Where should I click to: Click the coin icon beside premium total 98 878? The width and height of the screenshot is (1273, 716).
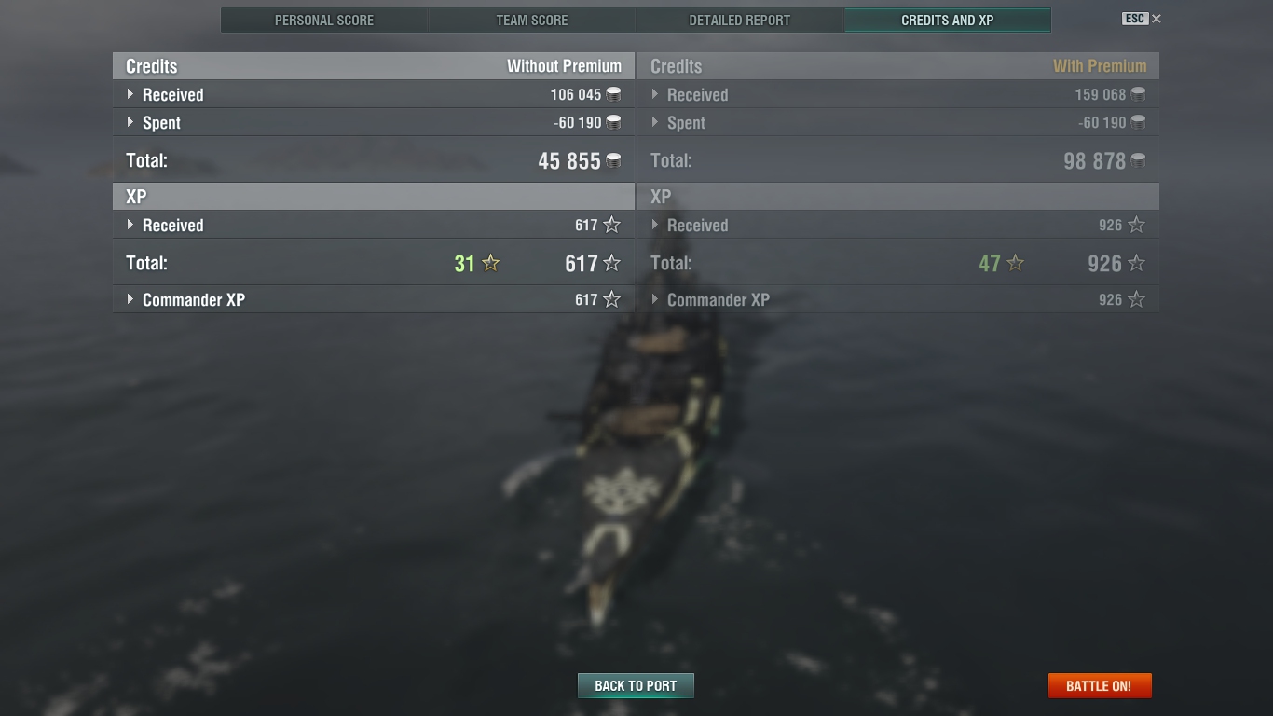tap(1138, 160)
